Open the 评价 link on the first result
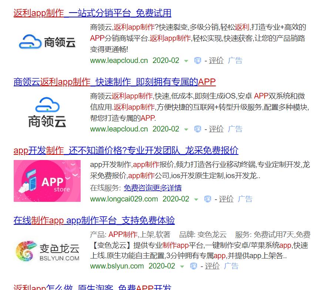 [216, 60]
